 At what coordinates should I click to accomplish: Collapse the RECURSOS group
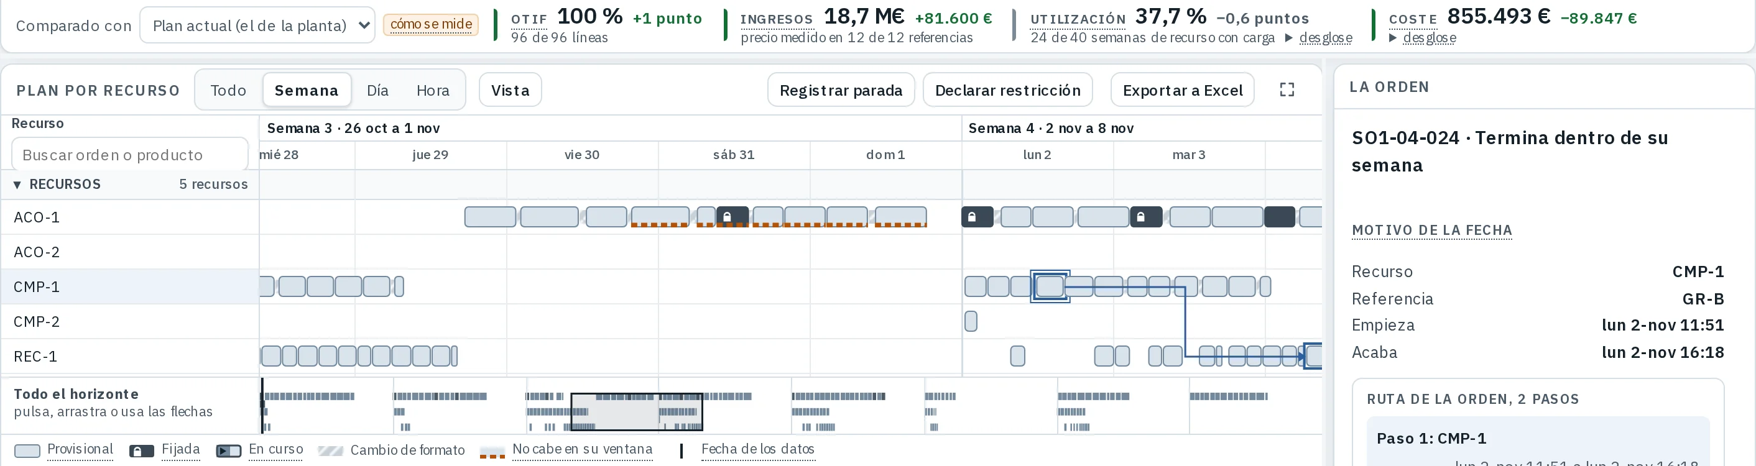(x=17, y=185)
